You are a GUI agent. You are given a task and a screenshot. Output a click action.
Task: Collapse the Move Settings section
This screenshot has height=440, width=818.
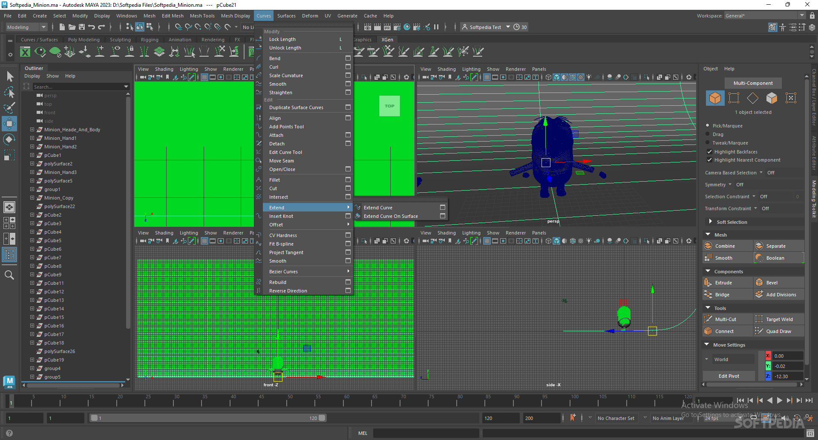tap(707, 344)
